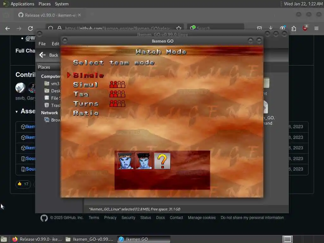Viewport: 324px width, 243px height.
Task: Switch to Firefox Release v0.99.0 taskbar item
Action: [37, 239]
